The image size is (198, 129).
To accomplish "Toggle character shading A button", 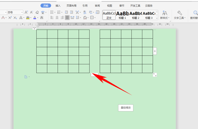I will tap(42, 18).
